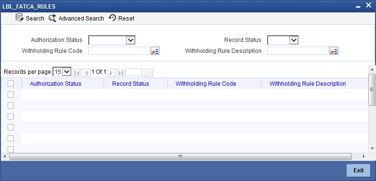Click the Withholding Rule Description input field
Screen dimensions: 376x181
tap(298, 51)
